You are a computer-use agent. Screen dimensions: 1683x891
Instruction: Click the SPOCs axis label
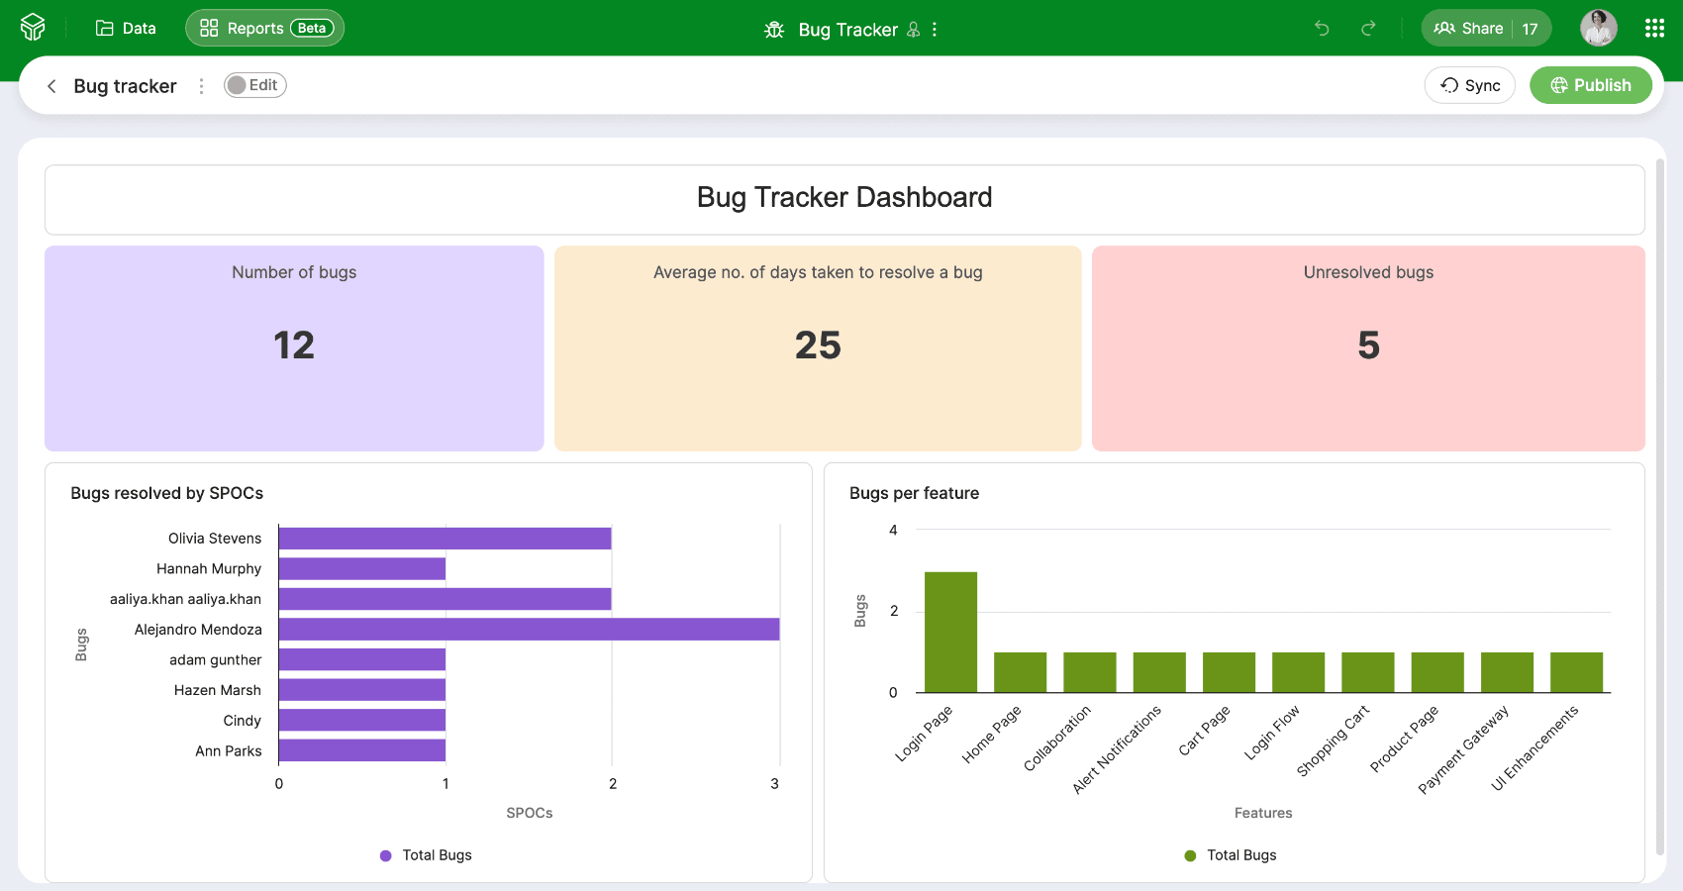click(530, 813)
